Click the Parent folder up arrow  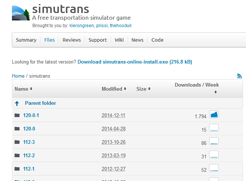17,103
